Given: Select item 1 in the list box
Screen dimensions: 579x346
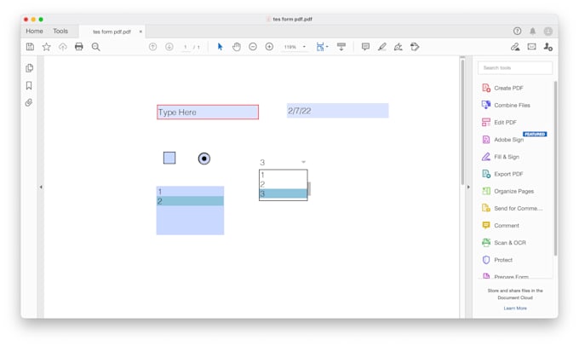Looking at the screenshot, I should click(190, 192).
